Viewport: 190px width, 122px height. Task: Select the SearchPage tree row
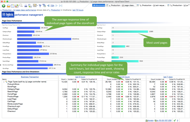pos(12,91)
